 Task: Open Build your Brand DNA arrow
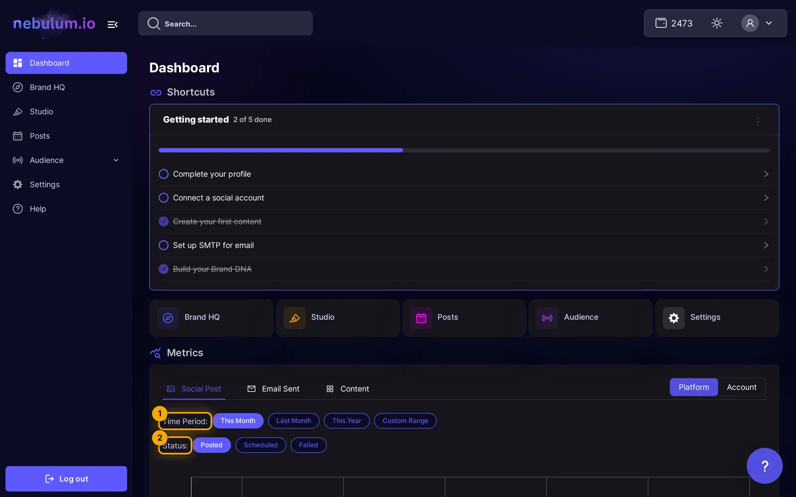coord(766,269)
